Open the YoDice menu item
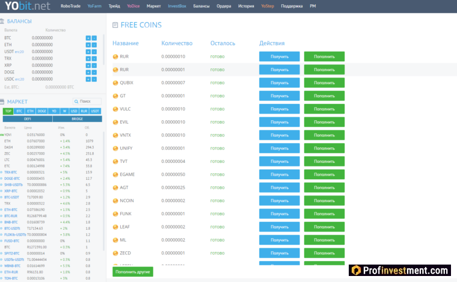 (133, 6)
